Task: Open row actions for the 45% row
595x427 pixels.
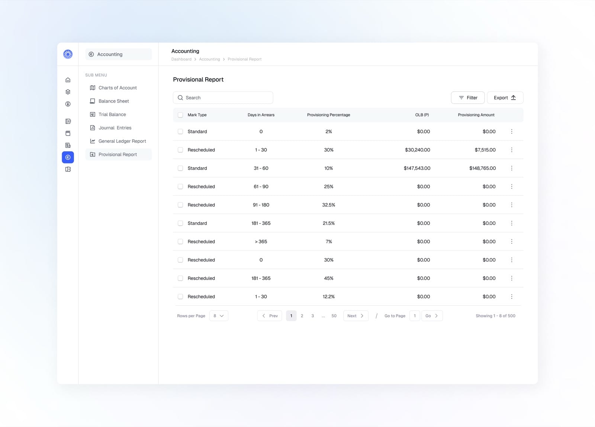Action: click(512, 278)
